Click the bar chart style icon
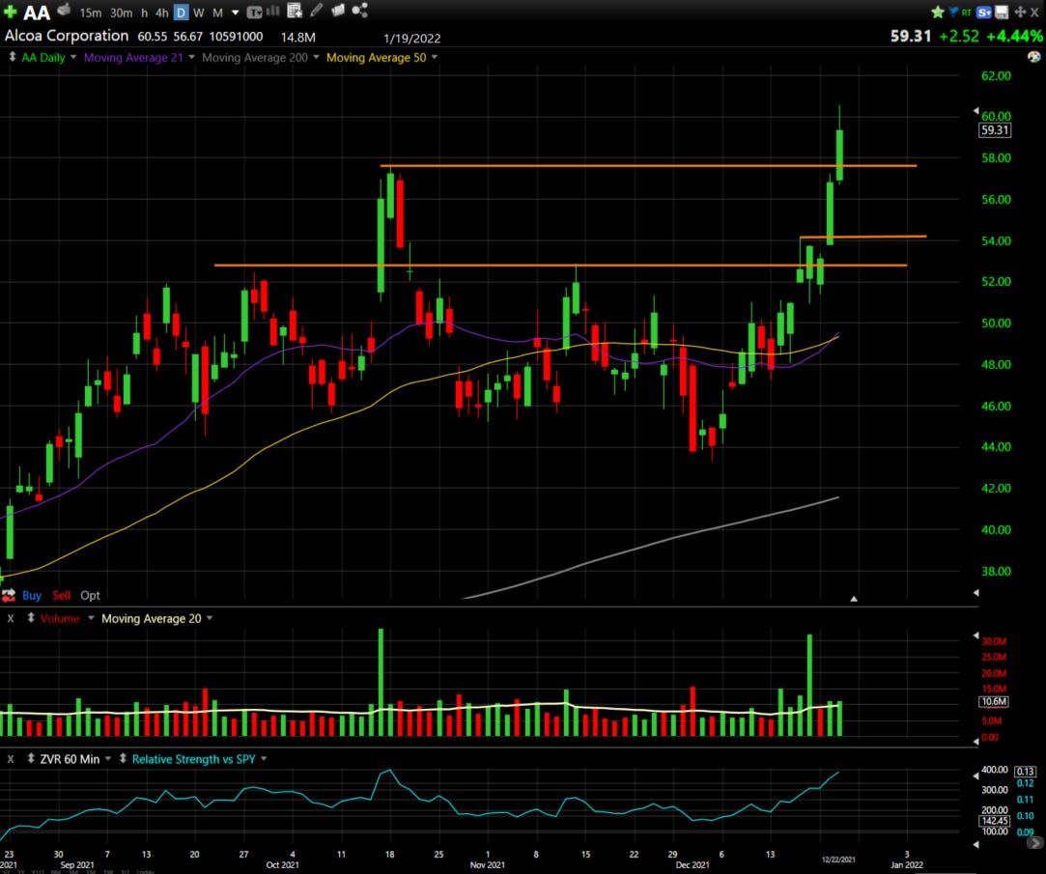The image size is (1046, 874). click(x=272, y=11)
